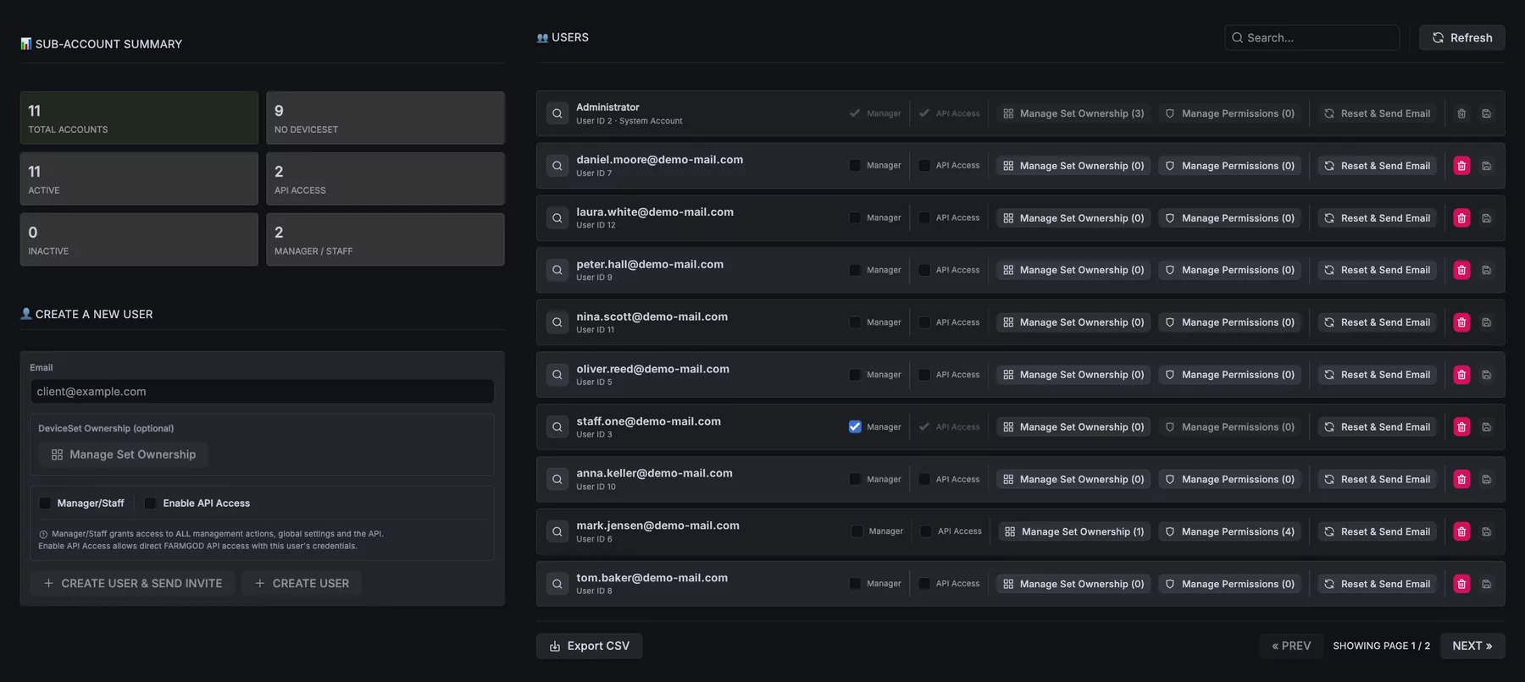Check the Manager/Staff box in create user form
This screenshot has height=682, width=1525.
point(45,503)
